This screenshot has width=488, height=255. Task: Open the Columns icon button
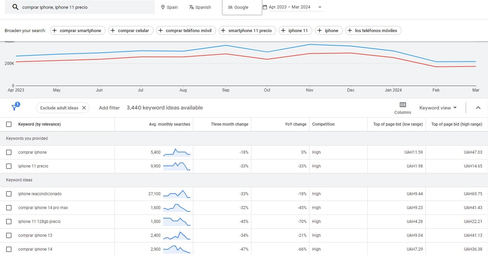tap(403, 105)
